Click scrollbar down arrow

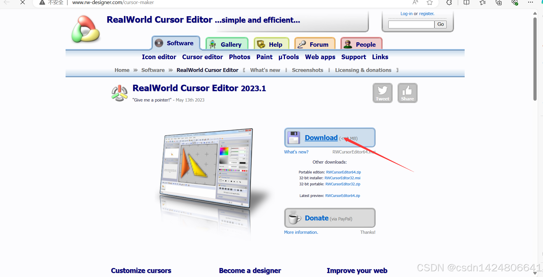(535, 273)
